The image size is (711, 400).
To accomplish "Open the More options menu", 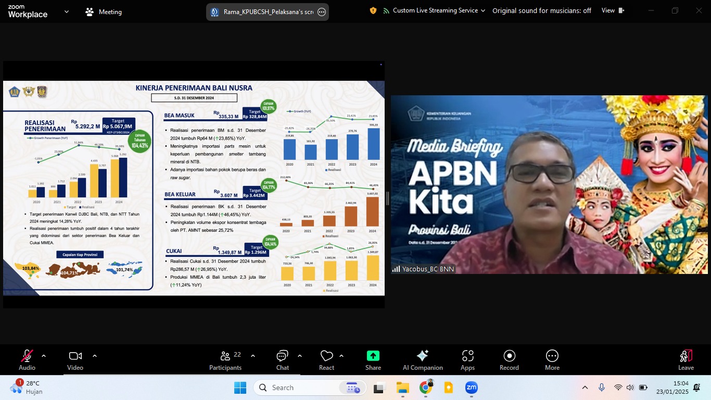I will (x=552, y=360).
